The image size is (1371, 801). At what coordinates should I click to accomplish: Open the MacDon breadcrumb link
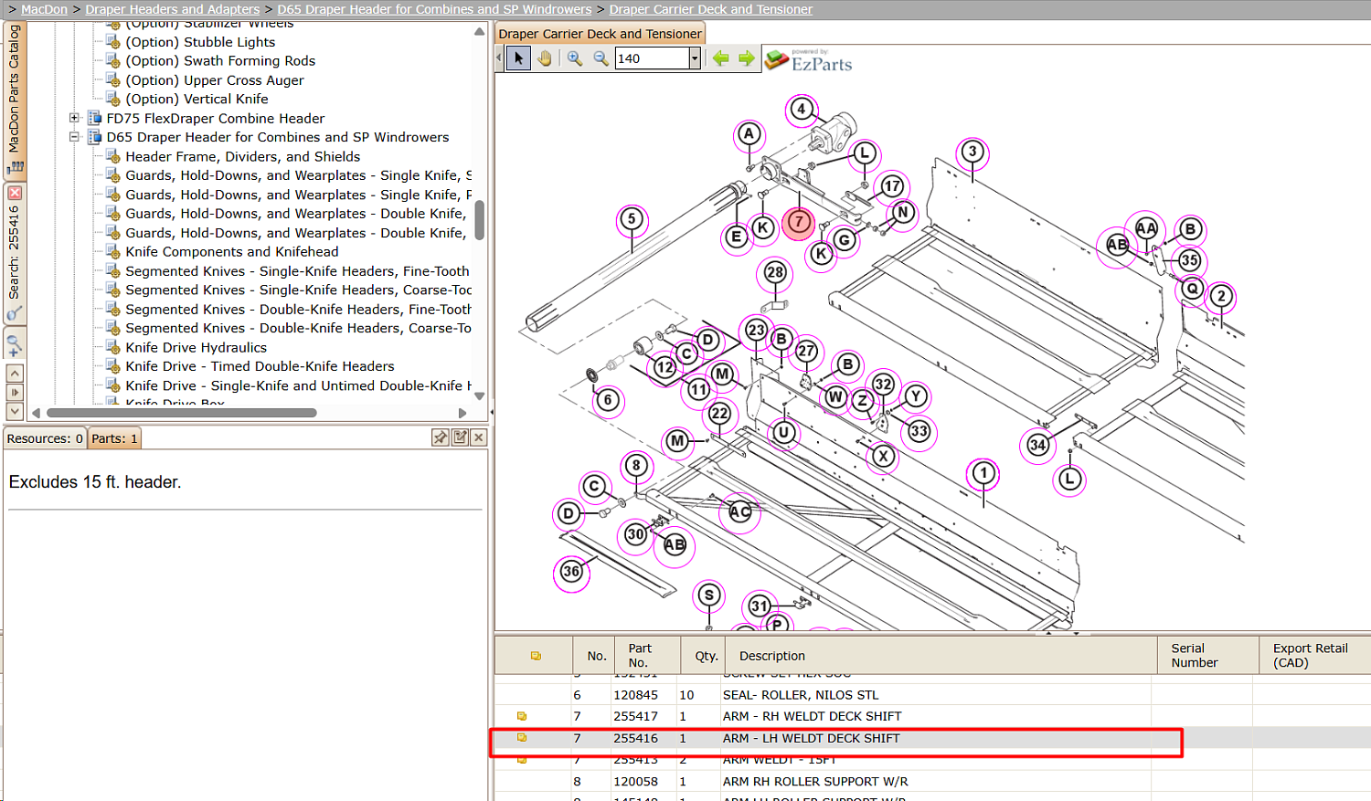(x=44, y=9)
